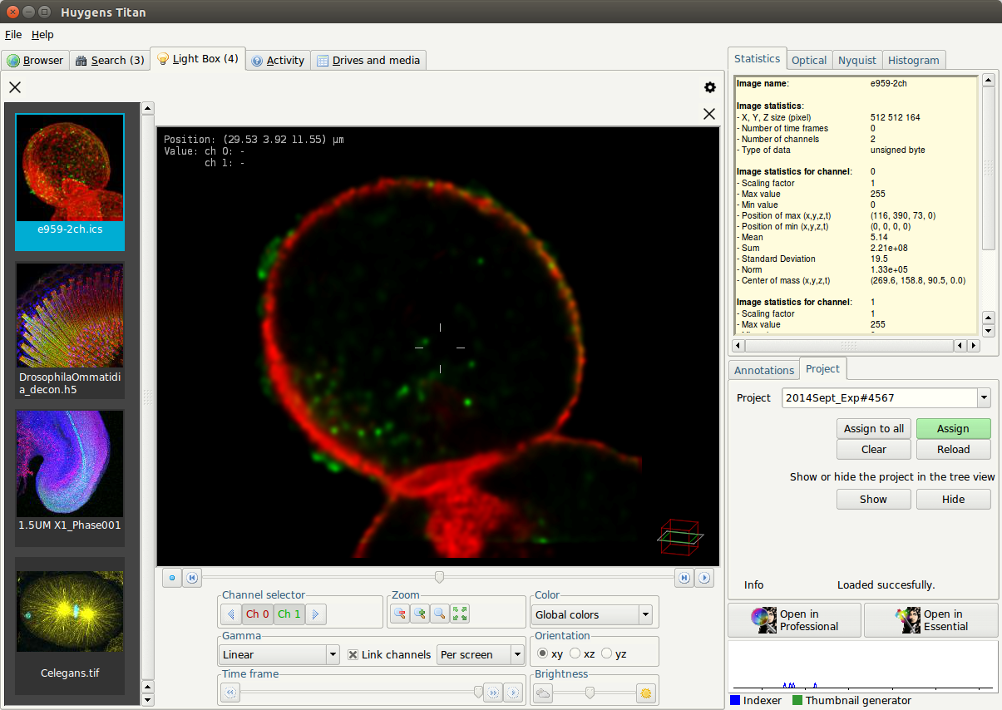1002x710 pixels.
Task: Click the zoom in magnifier icon
Action: click(x=420, y=614)
